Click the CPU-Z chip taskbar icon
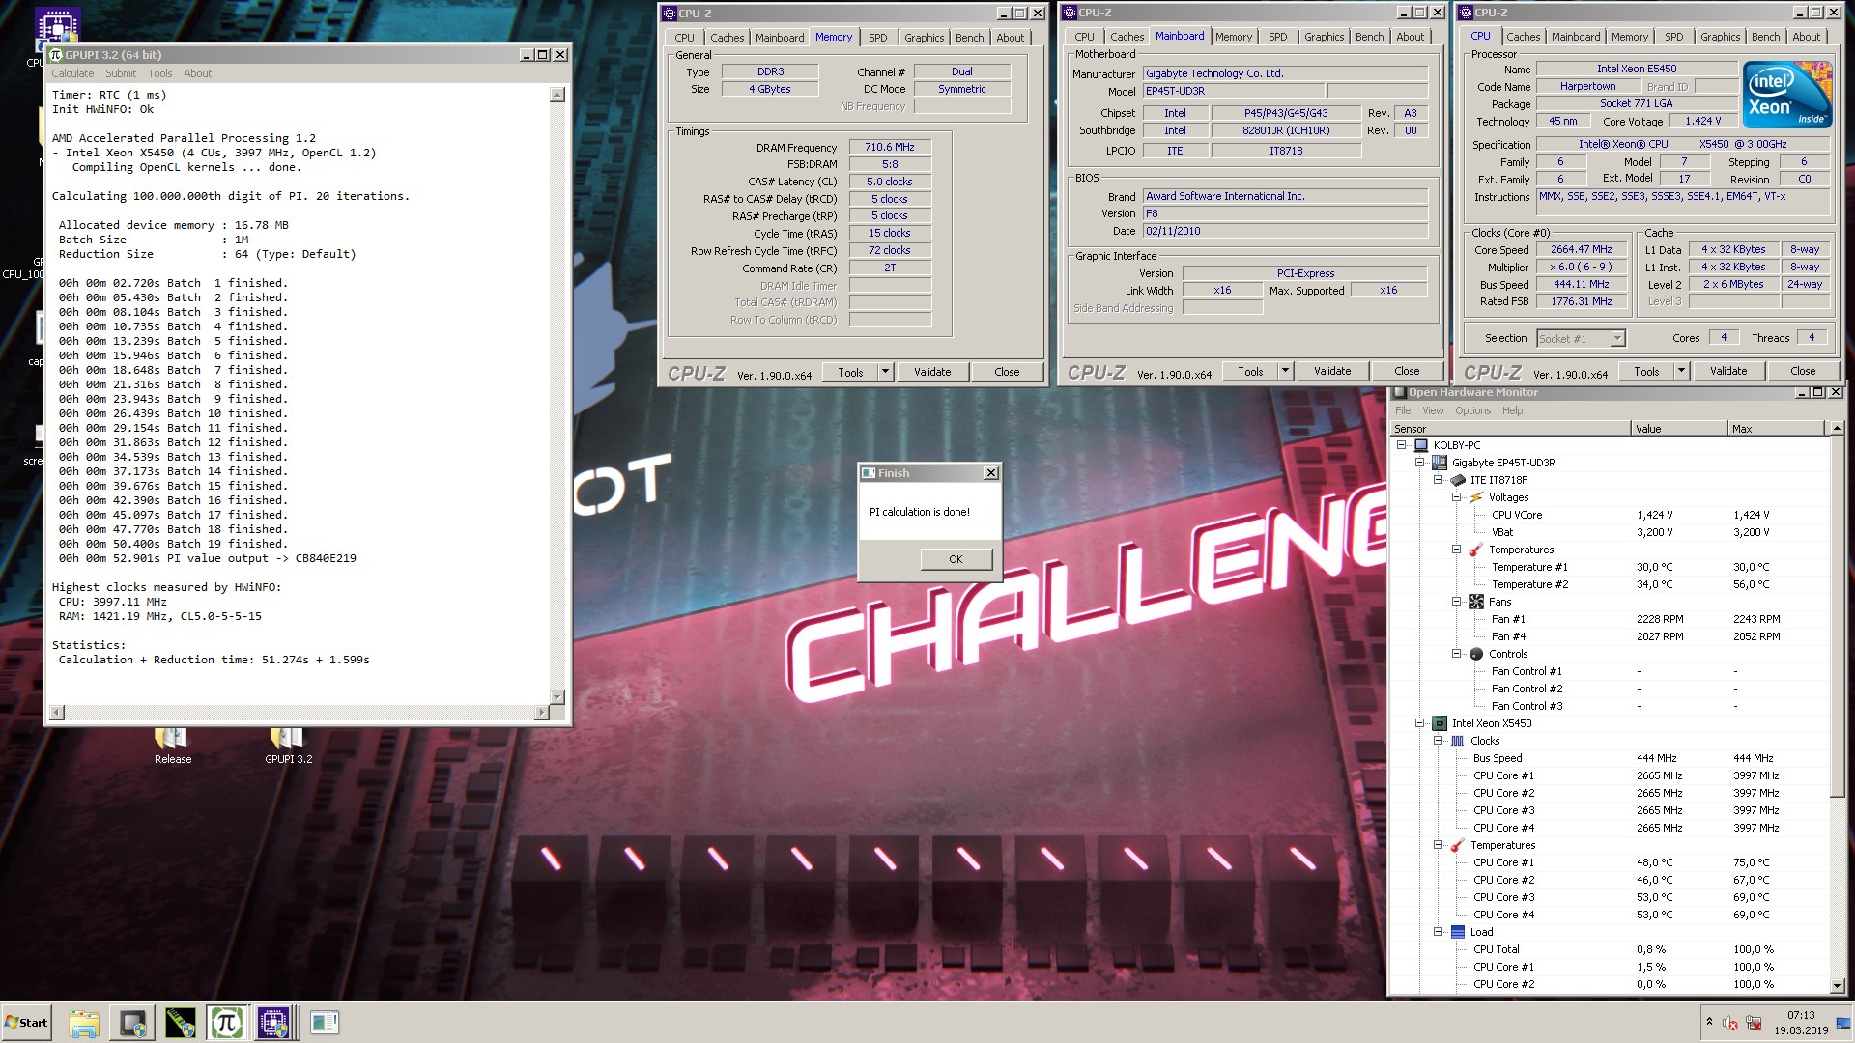The image size is (1855, 1043). tap(273, 1023)
